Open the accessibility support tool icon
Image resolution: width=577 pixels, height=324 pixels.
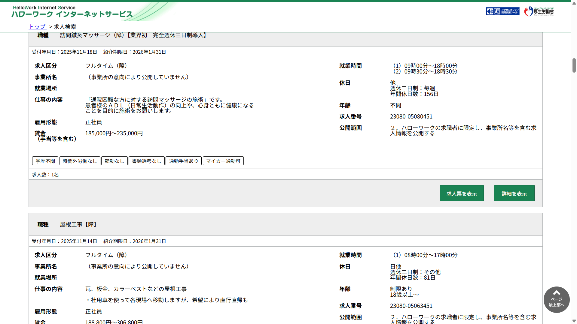(502, 11)
